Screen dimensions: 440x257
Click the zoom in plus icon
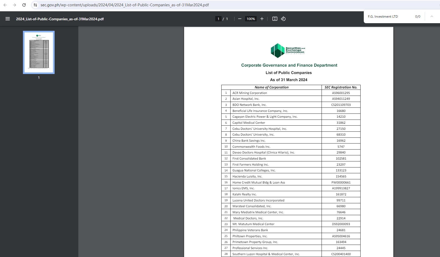click(262, 19)
